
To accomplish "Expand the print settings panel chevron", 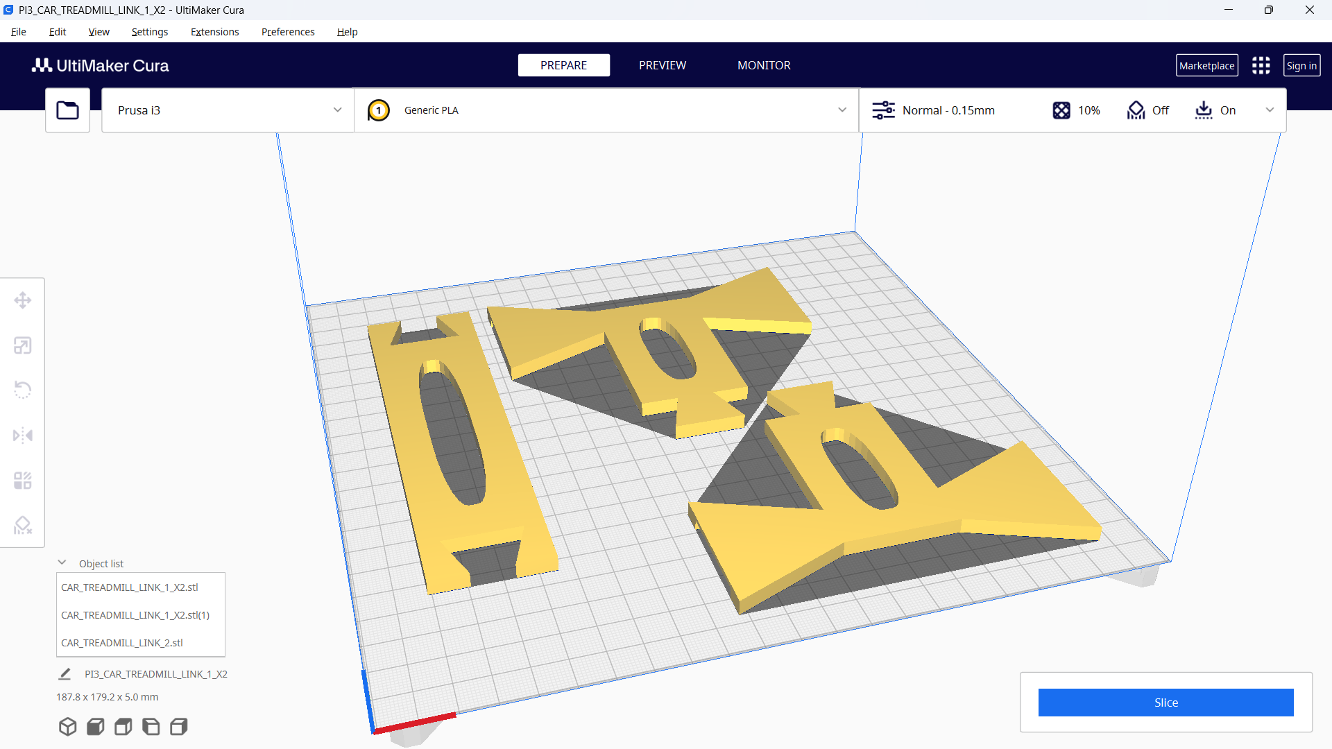I will click(x=1270, y=110).
